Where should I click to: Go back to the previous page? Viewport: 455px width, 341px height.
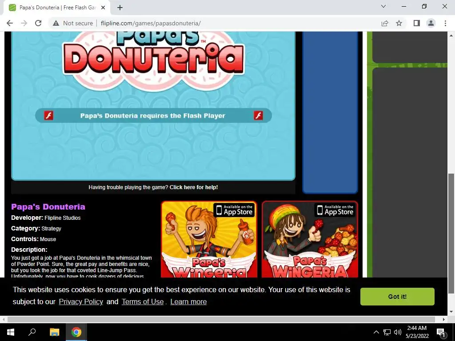(x=10, y=23)
